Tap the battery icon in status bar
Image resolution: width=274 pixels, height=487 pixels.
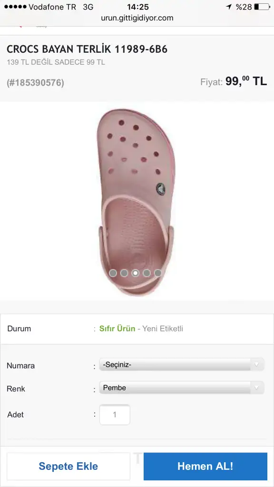click(262, 7)
